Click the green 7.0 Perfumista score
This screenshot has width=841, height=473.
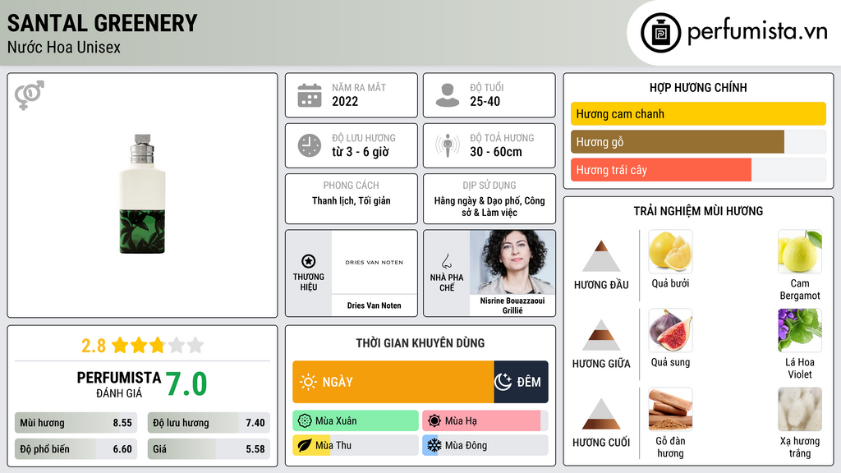coord(186,384)
